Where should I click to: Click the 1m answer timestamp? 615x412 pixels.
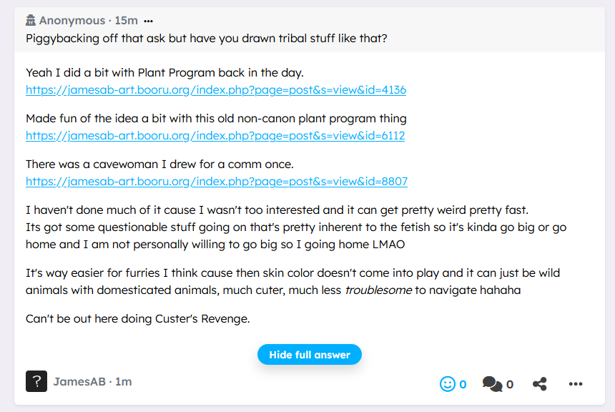(x=124, y=382)
